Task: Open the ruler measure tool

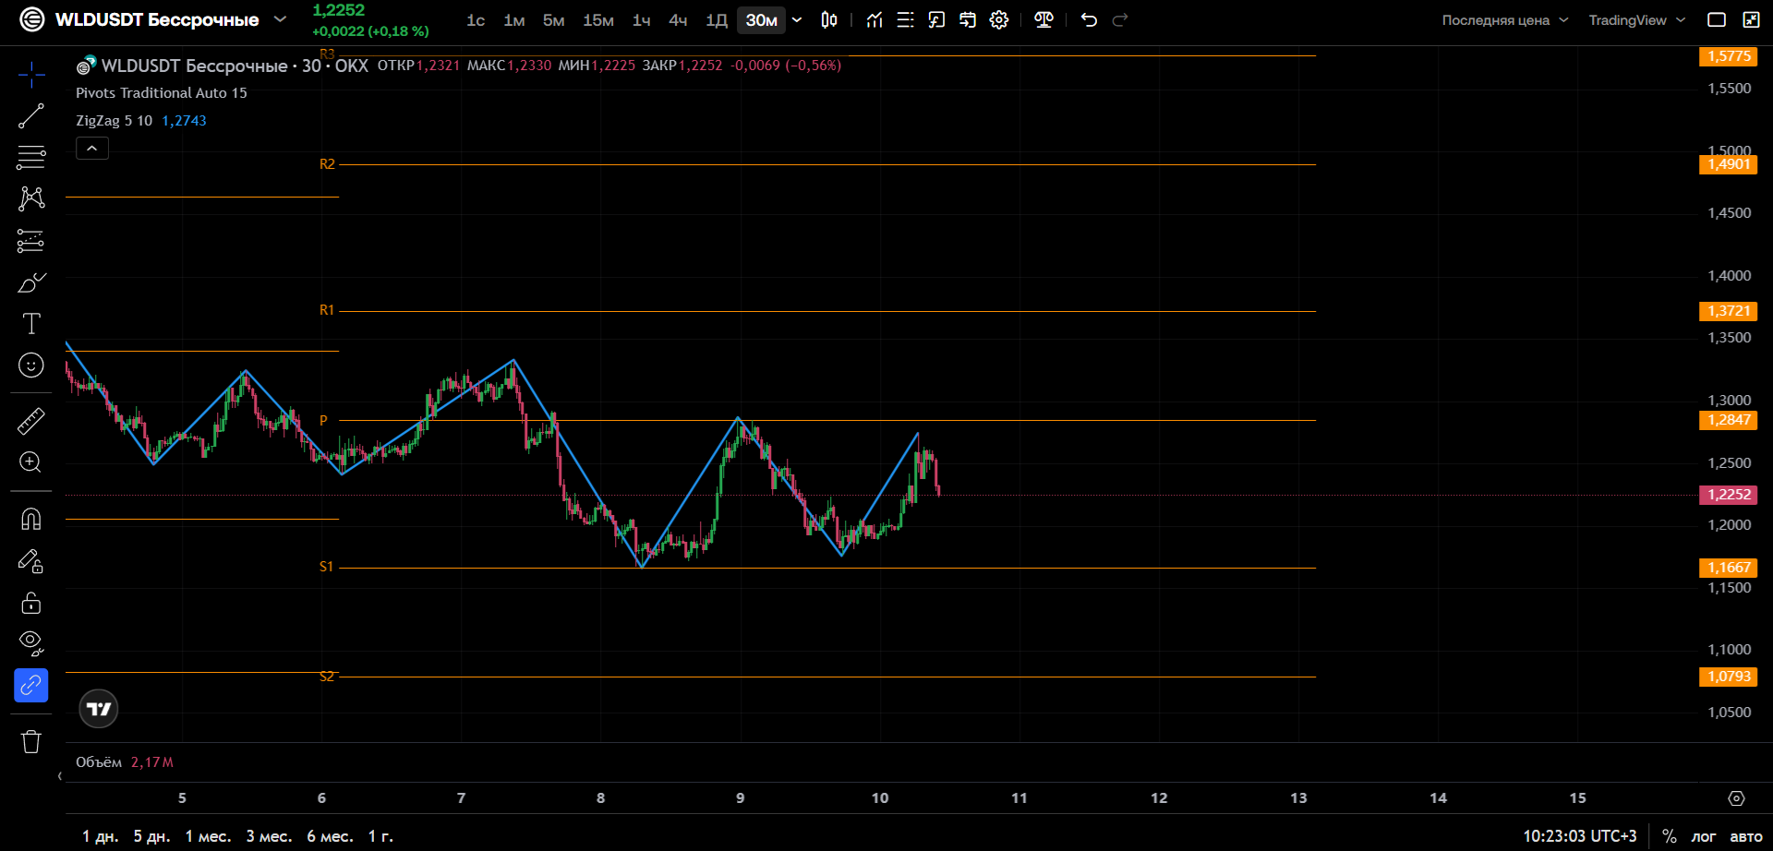Action: click(30, 422)
